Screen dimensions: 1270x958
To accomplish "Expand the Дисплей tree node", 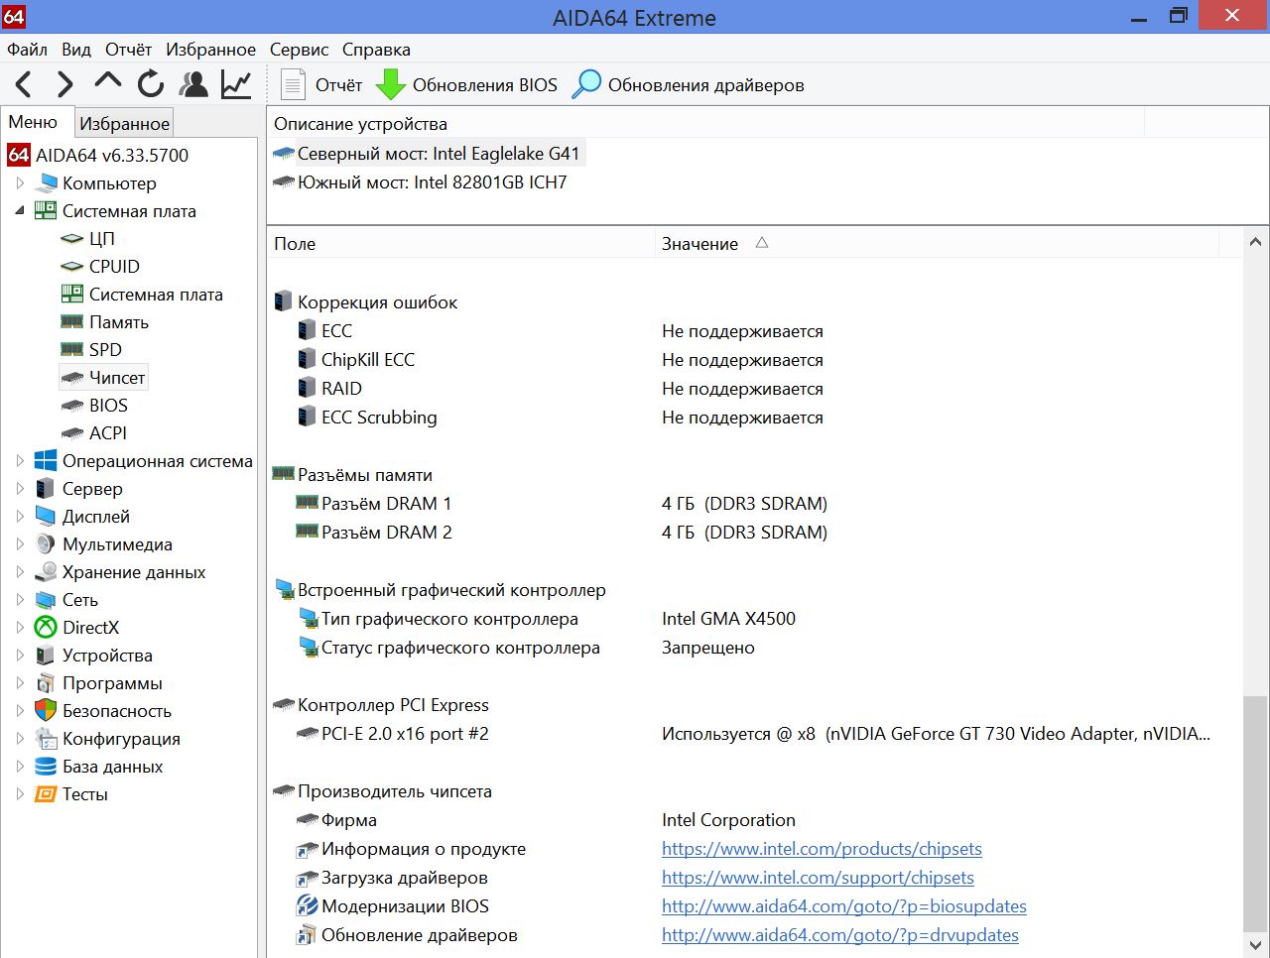I will tap(20, 517).
